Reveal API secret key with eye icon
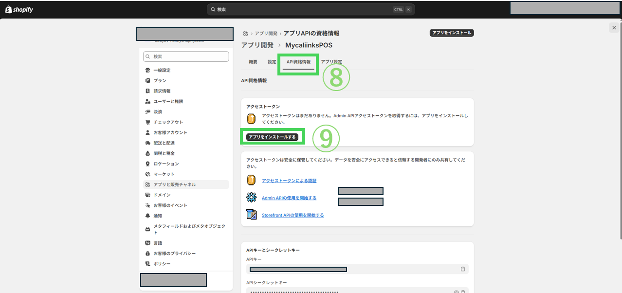 click(x=456, y=292)
